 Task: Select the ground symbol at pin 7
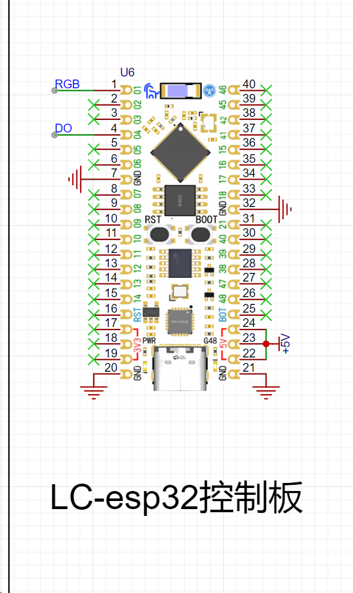pyautogui.click(x=75, y=179)
